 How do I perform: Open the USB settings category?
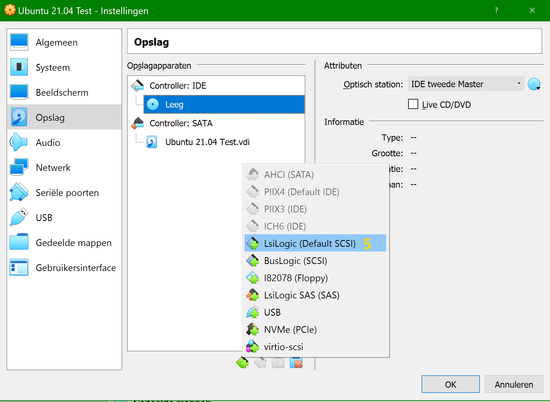44,218
